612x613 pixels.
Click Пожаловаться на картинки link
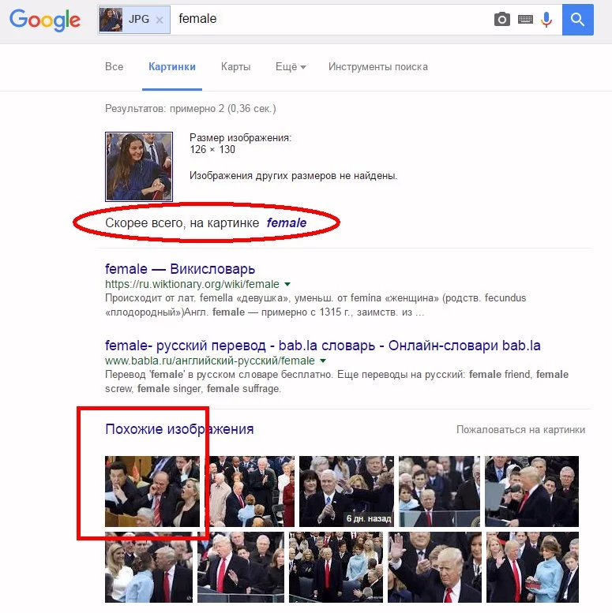[521, 430]
